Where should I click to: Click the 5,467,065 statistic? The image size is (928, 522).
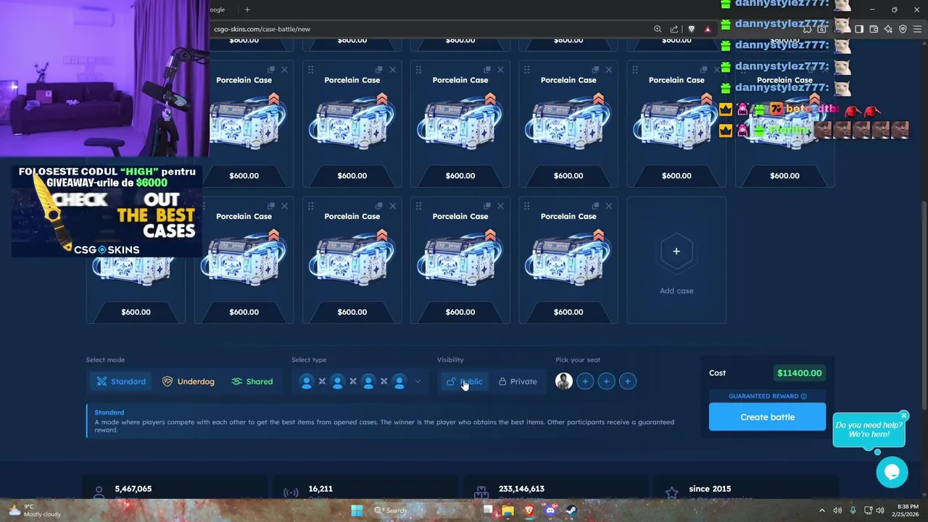pyautogui.click(x=133, y=489)
